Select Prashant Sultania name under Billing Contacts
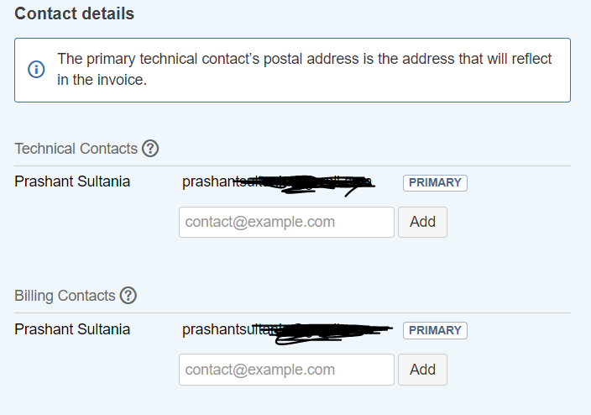 [72, 329]
